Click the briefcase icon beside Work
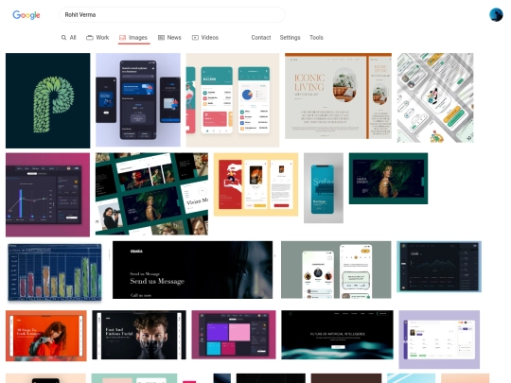The image size is (511, 383). tap(90, 38)
